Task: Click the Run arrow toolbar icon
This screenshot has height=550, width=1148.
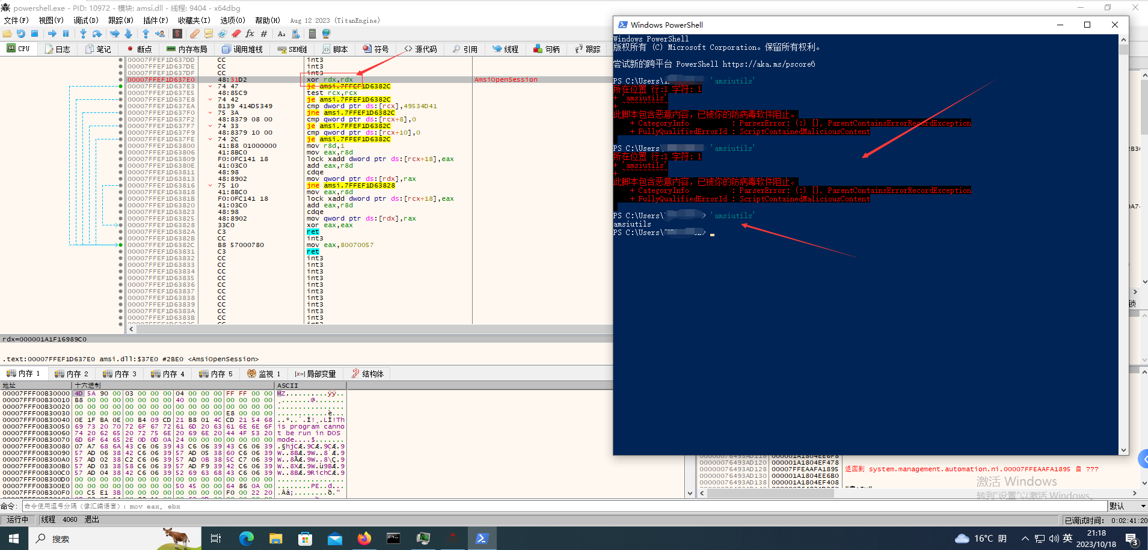Action: (x=52, y=34)
